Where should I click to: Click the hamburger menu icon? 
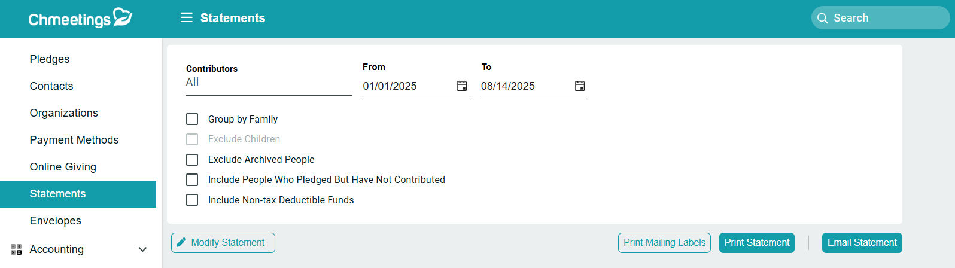pyautogui.click(x=187, y=18)
